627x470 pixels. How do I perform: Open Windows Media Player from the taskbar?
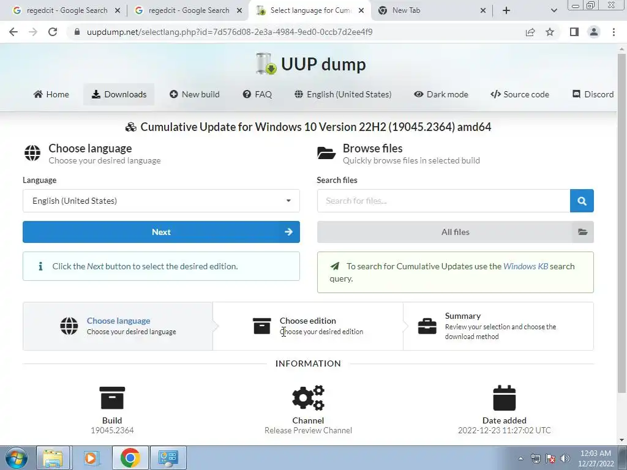pos(91,458)
